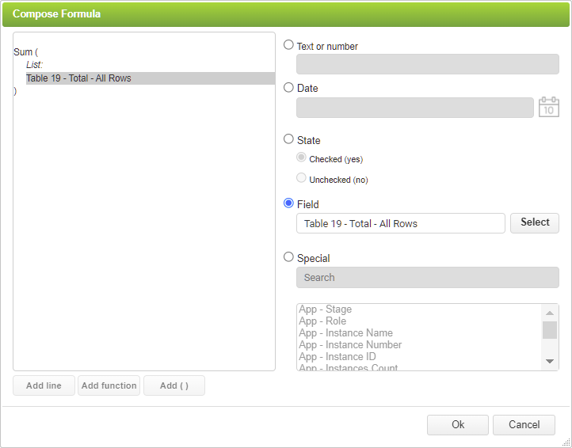The image size is (572, 448).
Task: Click the Add line button
Action: pos(44,385)
